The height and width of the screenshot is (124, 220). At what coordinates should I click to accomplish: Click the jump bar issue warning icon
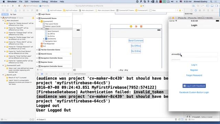coord(180,10)
